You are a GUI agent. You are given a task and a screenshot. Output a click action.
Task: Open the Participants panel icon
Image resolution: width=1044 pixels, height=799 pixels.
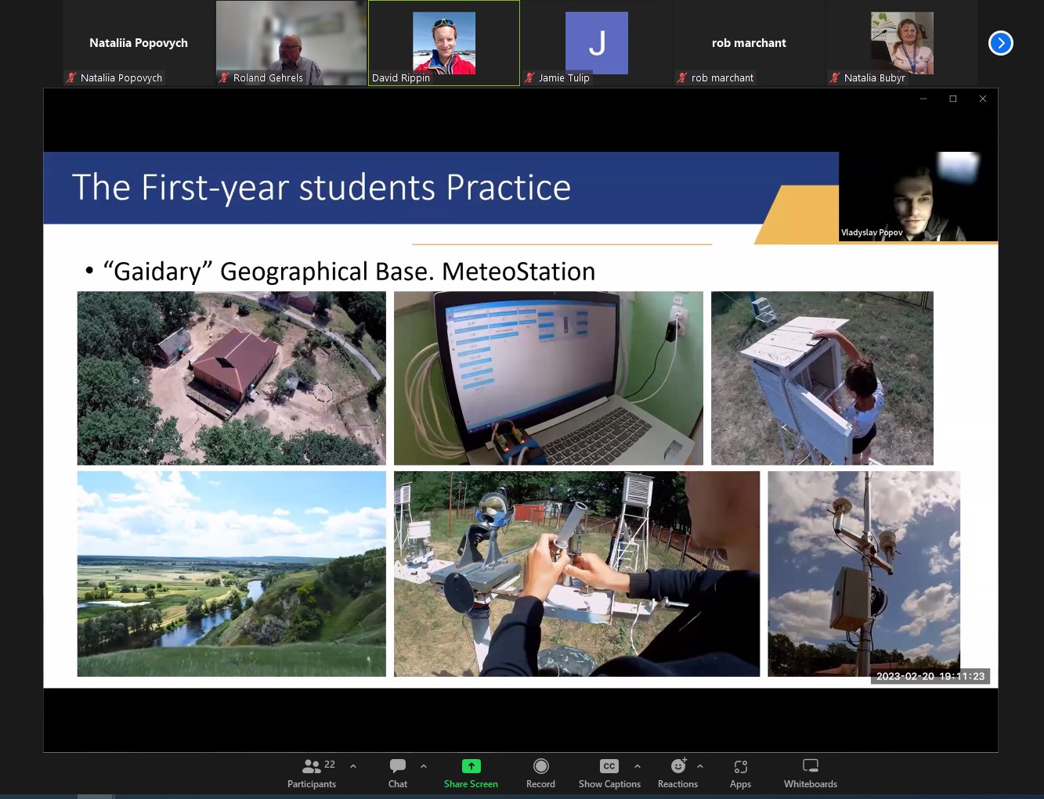pos(312,766)
